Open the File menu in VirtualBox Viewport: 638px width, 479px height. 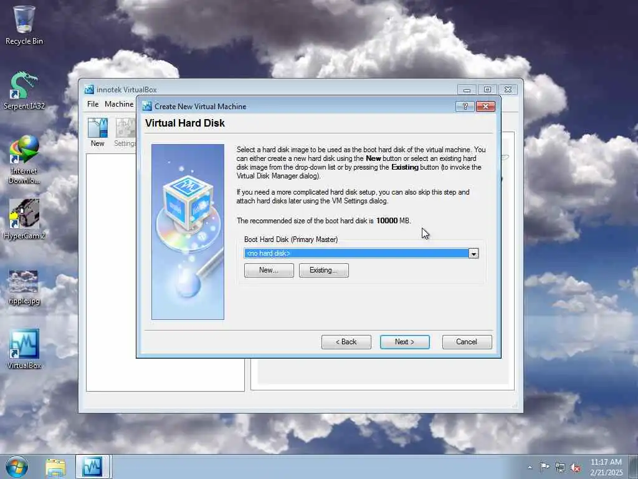click(x=93, y=104)
